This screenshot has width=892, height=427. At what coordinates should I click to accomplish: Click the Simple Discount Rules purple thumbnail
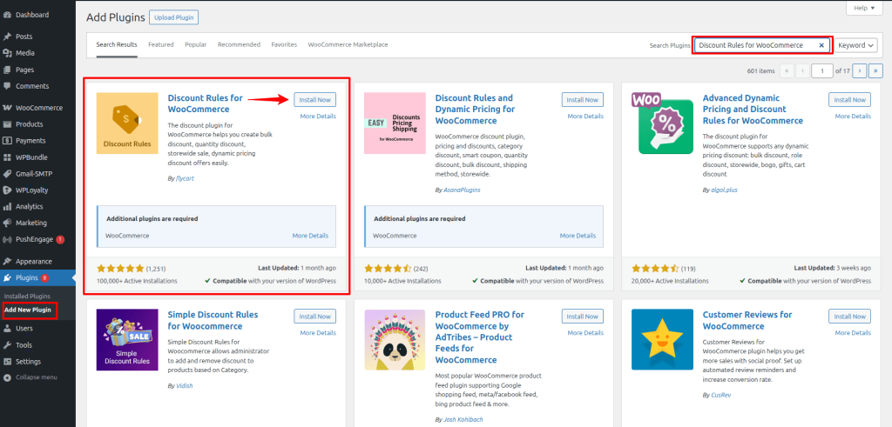[127, 340]
